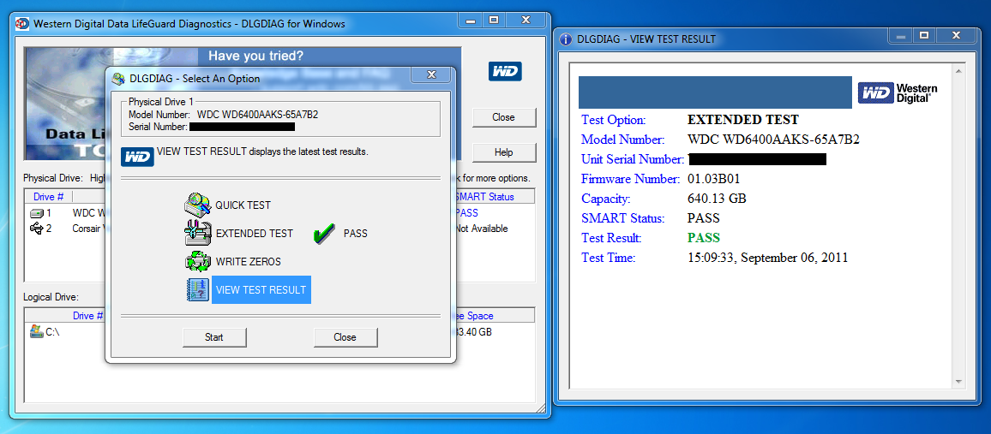Minimize the VIEW TEST RESULT window
Screen dimensions: 991x434
(x=900, y=35)
